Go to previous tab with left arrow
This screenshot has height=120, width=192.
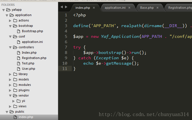(62, 7)
